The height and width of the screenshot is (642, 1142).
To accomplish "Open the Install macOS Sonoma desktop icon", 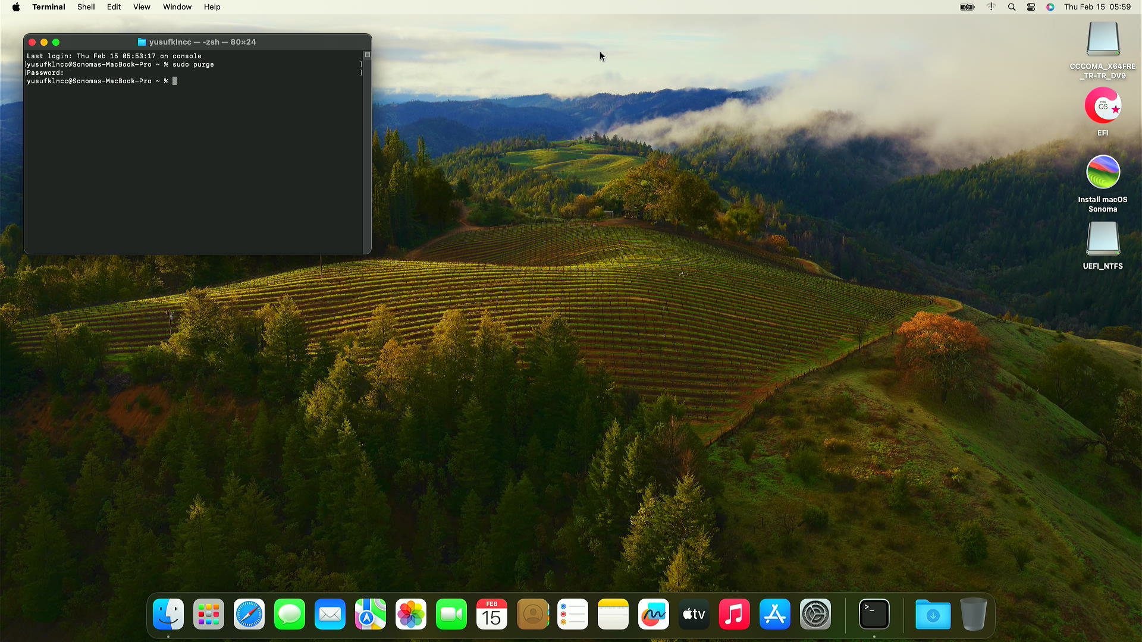I will coord(1103,172).
